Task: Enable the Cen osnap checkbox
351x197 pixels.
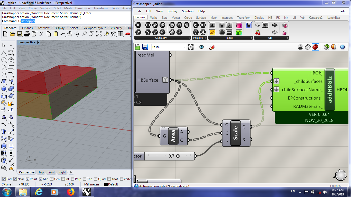Action: [x=52, y=179]
